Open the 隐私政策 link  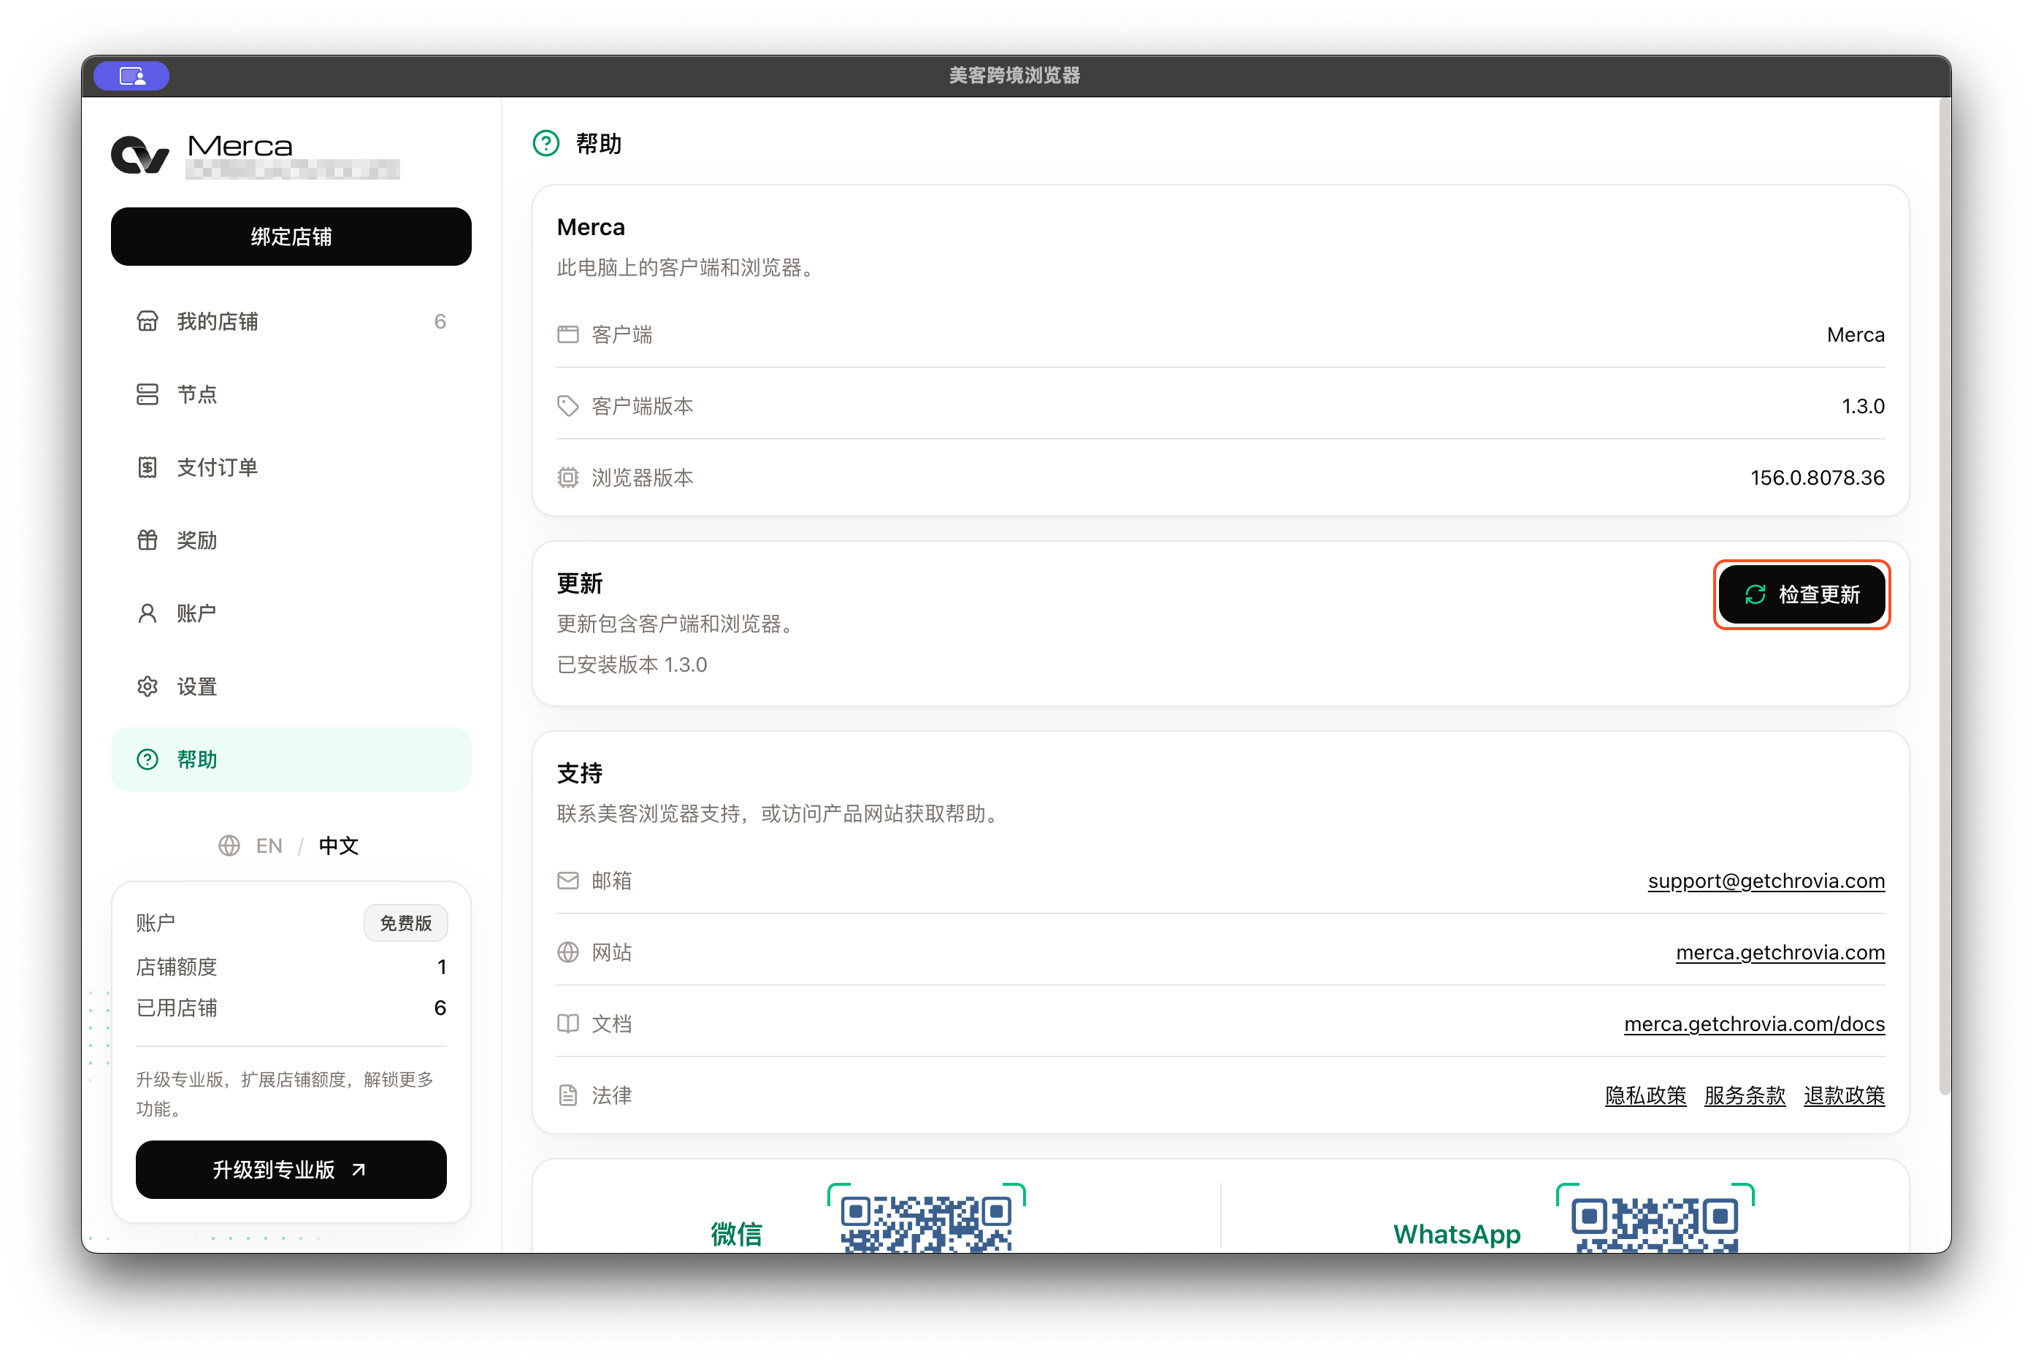(x=1645, y=1095)
